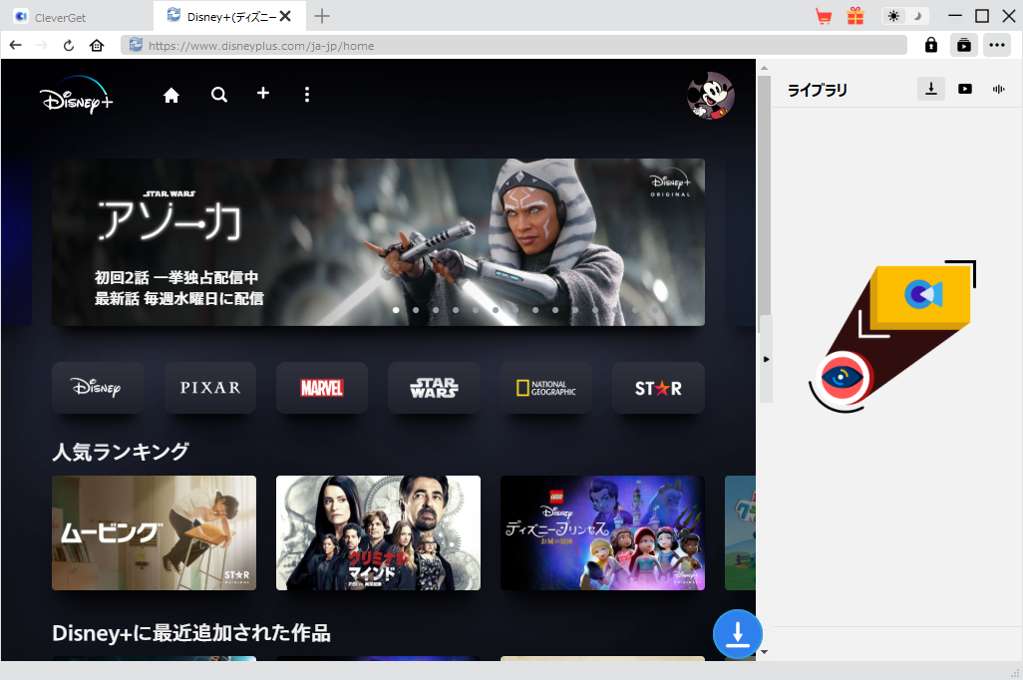Open the Pixar brand tile
1023x680 pixels.
[210, 388]
